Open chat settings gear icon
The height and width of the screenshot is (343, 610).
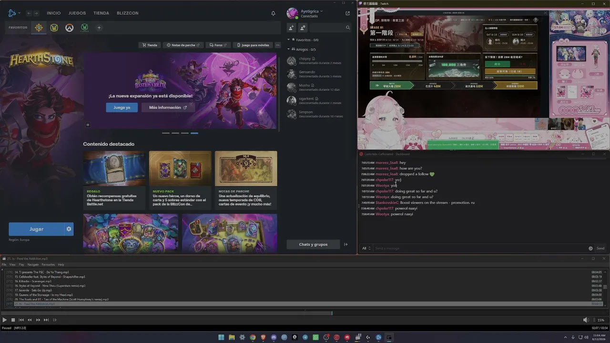click(591, 248)
